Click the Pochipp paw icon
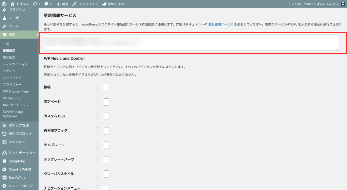 (x=4, y=125)
